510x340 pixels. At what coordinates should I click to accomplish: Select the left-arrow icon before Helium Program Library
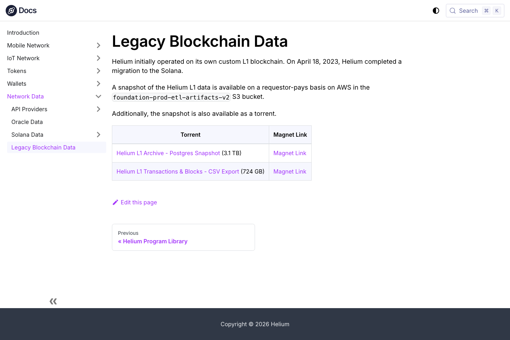click(120, 241)
